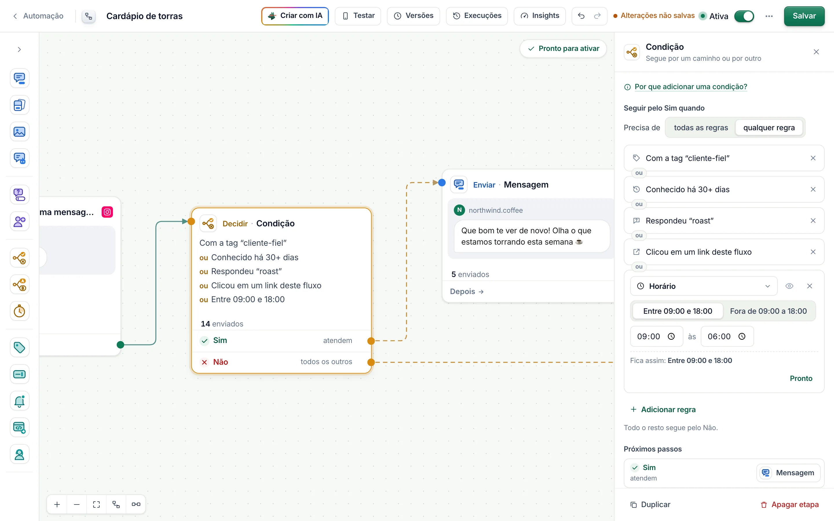Go back to Automação
This screenshot has height=521, width=834.
pyautogui.click(x=38, y=16)
